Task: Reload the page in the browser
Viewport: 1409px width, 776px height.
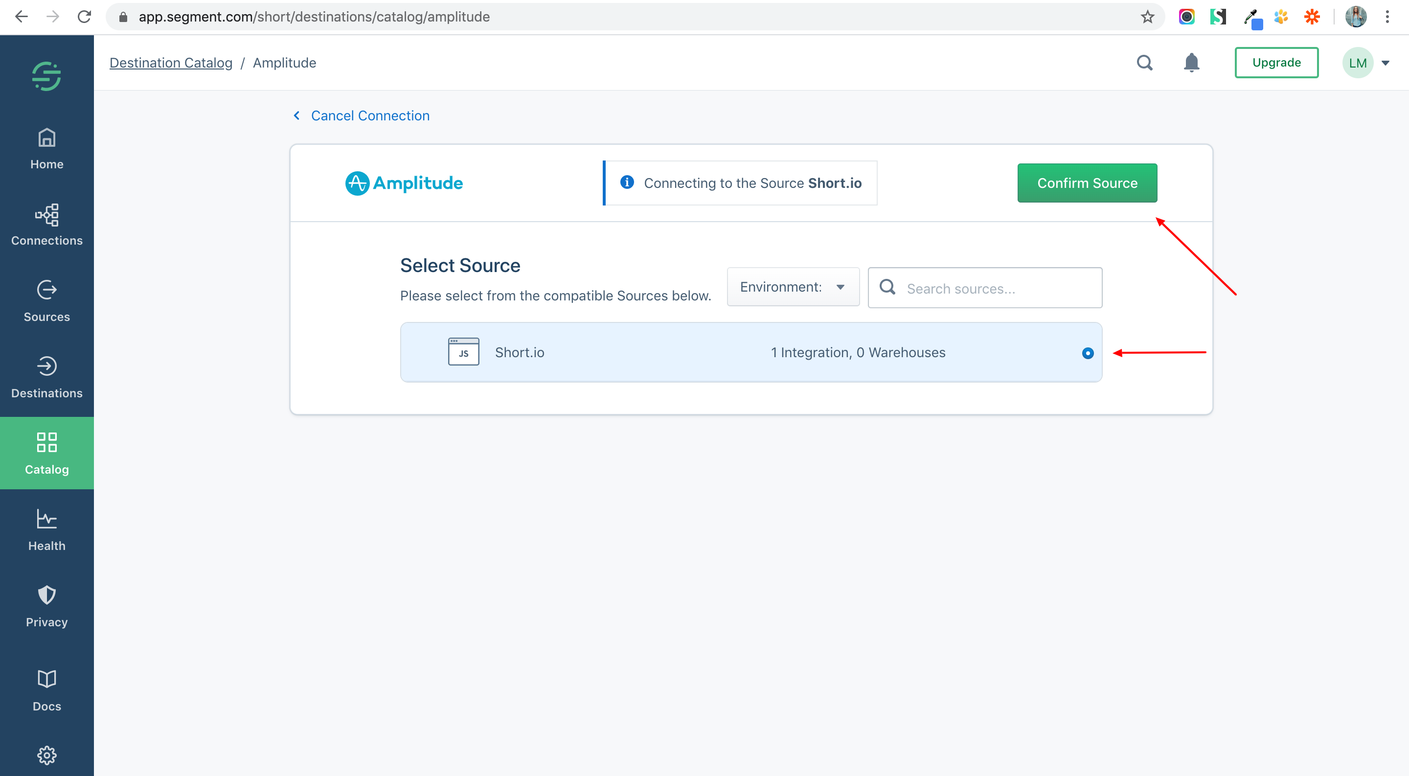Action: [x=84, y=17]
